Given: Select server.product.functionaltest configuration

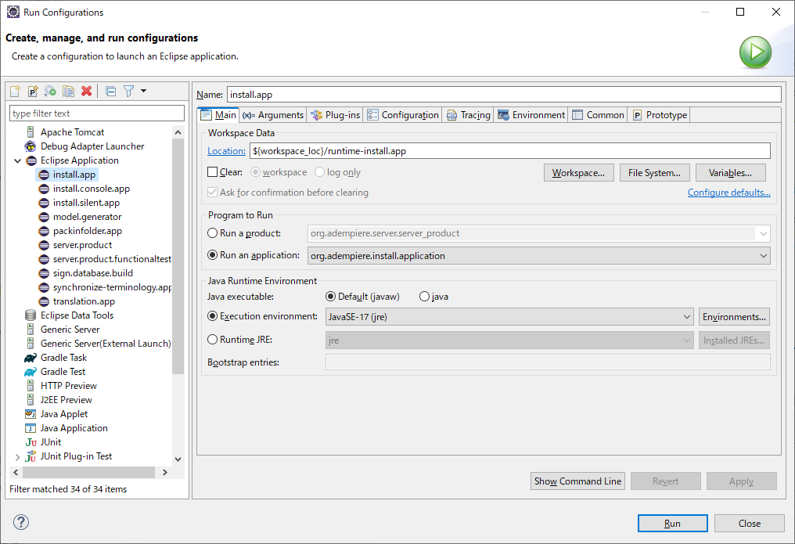Looking at the screenshot, I should pos(112,259).
